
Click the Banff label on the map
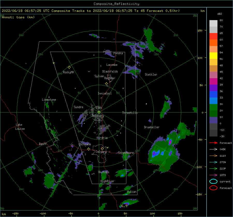[43, 144]
